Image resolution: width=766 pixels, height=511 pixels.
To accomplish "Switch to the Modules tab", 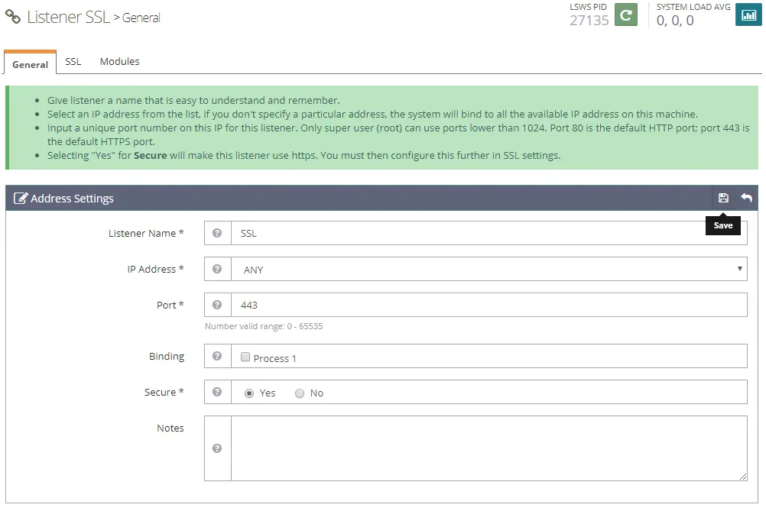I will tap(119, 61).
